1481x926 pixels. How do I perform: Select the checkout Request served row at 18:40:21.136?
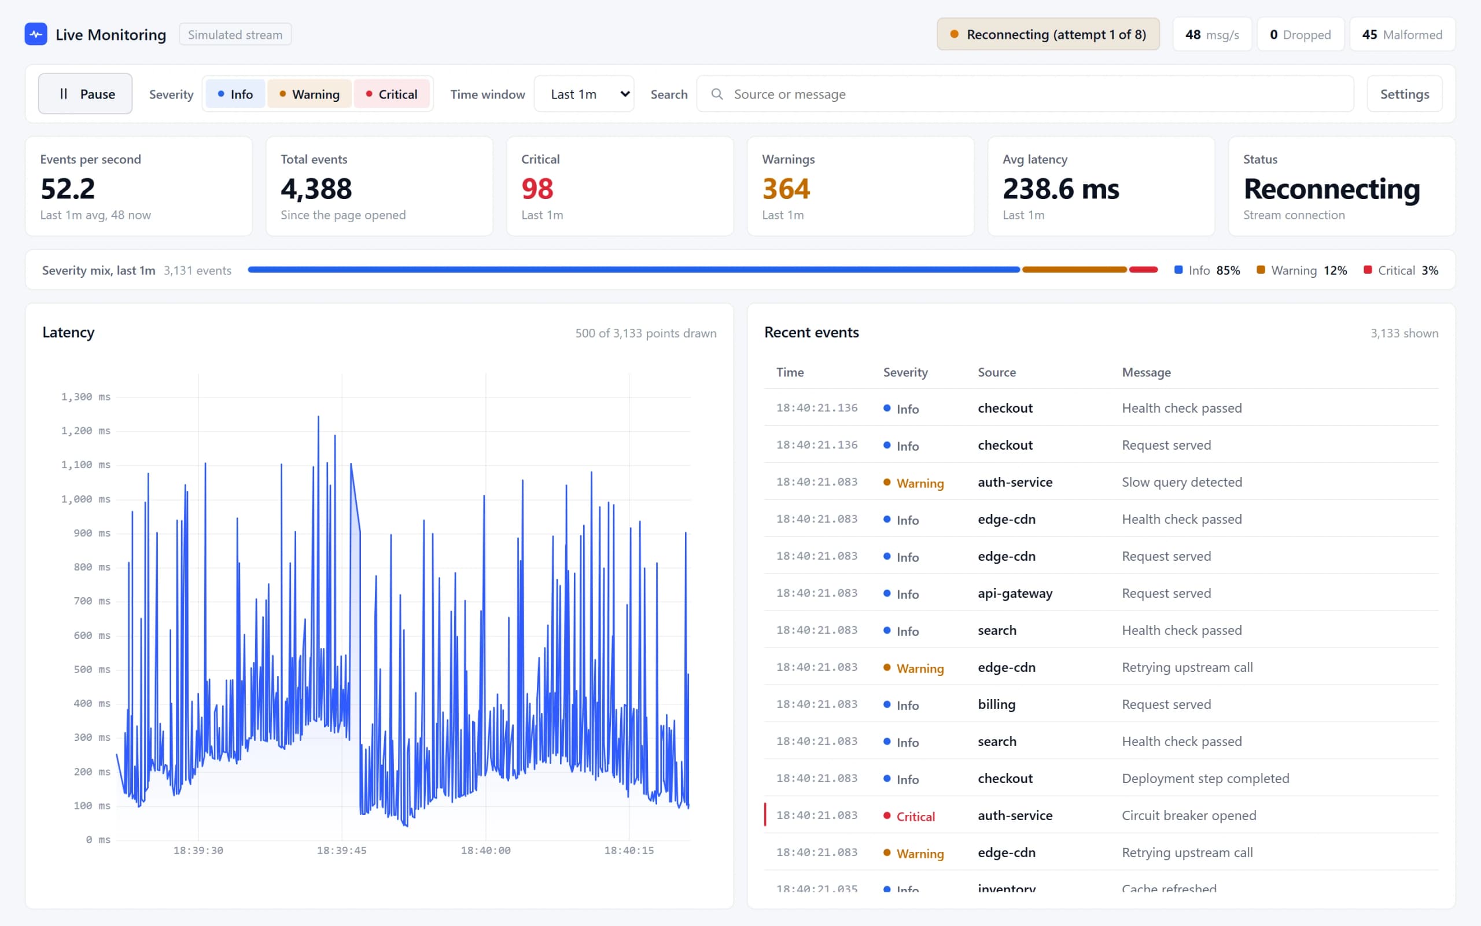point(1101,444)
